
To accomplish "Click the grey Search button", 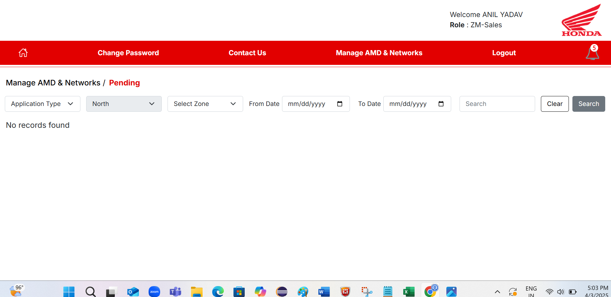I will coord(588,104).
